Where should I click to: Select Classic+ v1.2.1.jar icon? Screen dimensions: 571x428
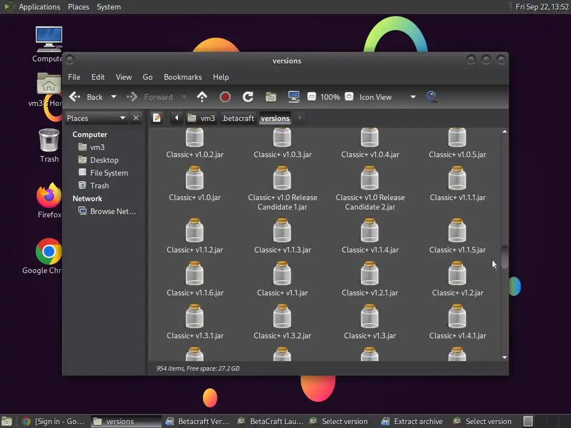(370, 273)
